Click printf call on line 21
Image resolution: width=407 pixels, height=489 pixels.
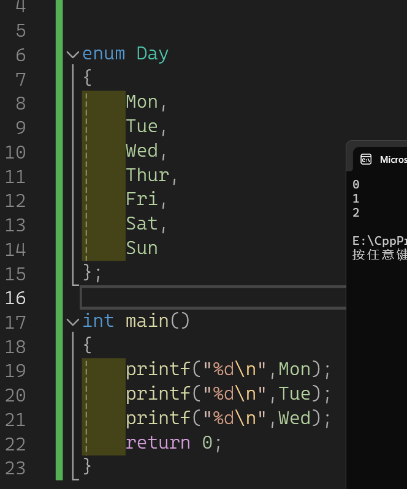[x=158, y=419]
